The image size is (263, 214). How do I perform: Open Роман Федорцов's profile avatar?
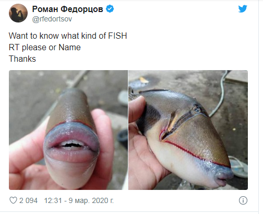pyautogui.click(x=18, y=13)
